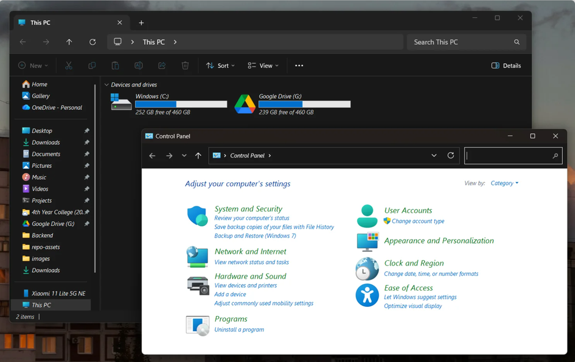
Task: Open the Sort dropdown menu
Action: click(220, 66)
